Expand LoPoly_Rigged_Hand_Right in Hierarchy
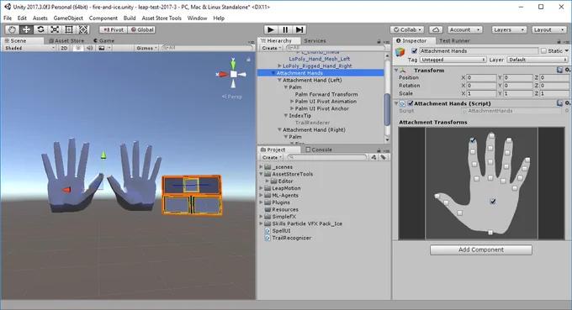Image resolution: width=572 pixels, height=310 pixels. (x=279, y=66)
